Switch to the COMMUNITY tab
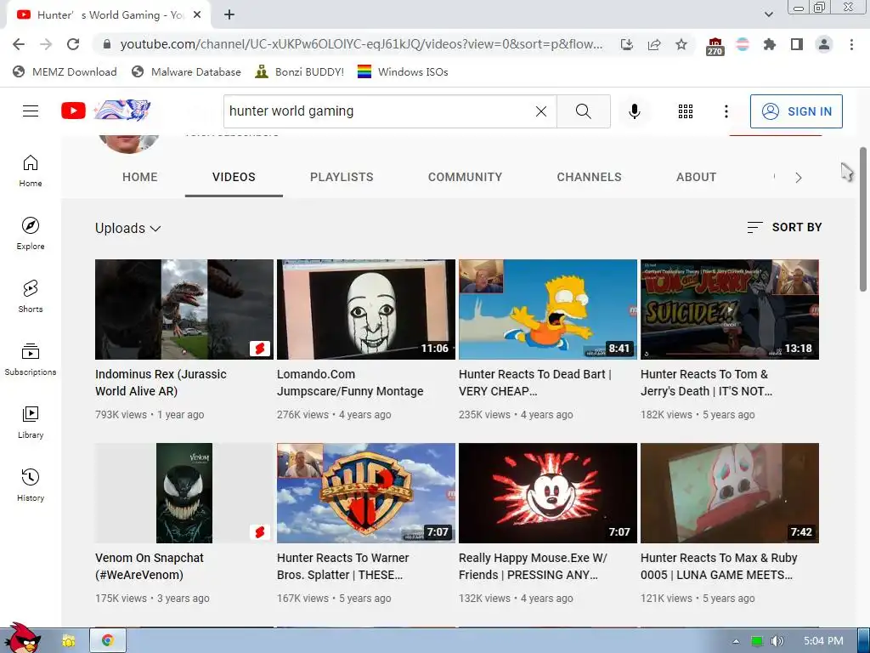Screen dimensions: 870x653 465,177
